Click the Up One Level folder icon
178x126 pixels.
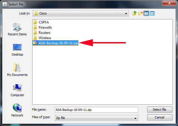tap(135, 13)
